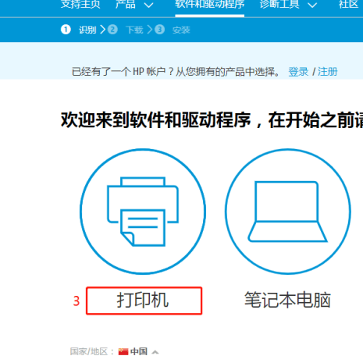This screenshot has height=363, width=363.
Task: Click step 3 安装 in the progress bar
Action: (x=173, y=30)
